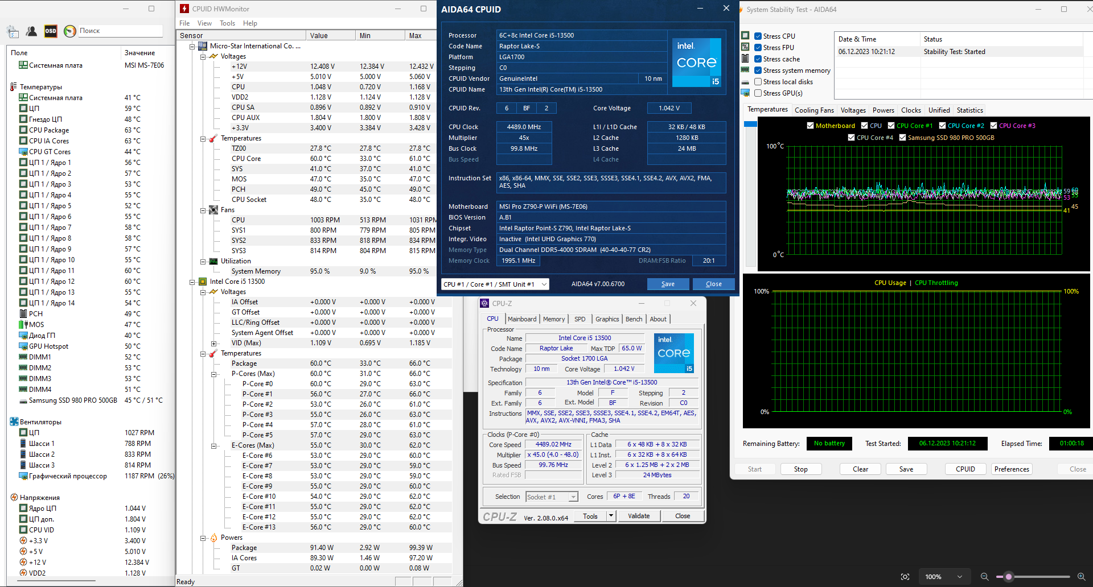Click the Intel Core logo in CPU-Z
The image size is (1093, 587).
tap(674, 353)
